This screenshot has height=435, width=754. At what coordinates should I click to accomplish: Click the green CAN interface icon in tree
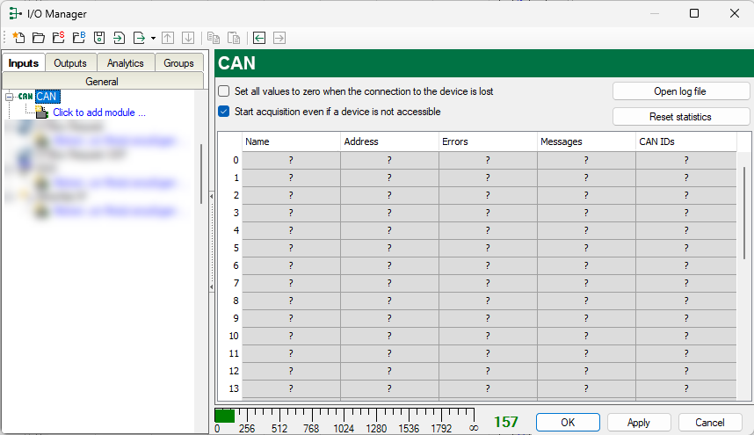click(25, 96)
